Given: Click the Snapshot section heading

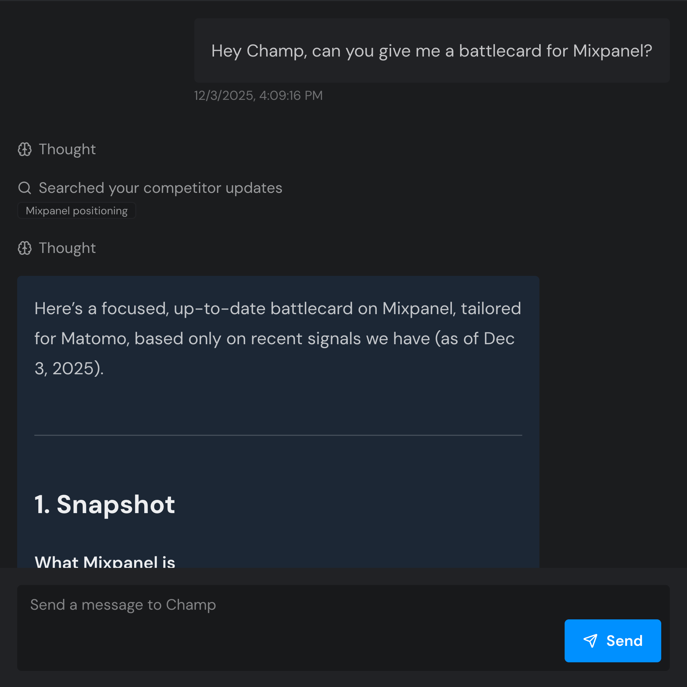Looking at the screenshot, I should pos(104,505).
